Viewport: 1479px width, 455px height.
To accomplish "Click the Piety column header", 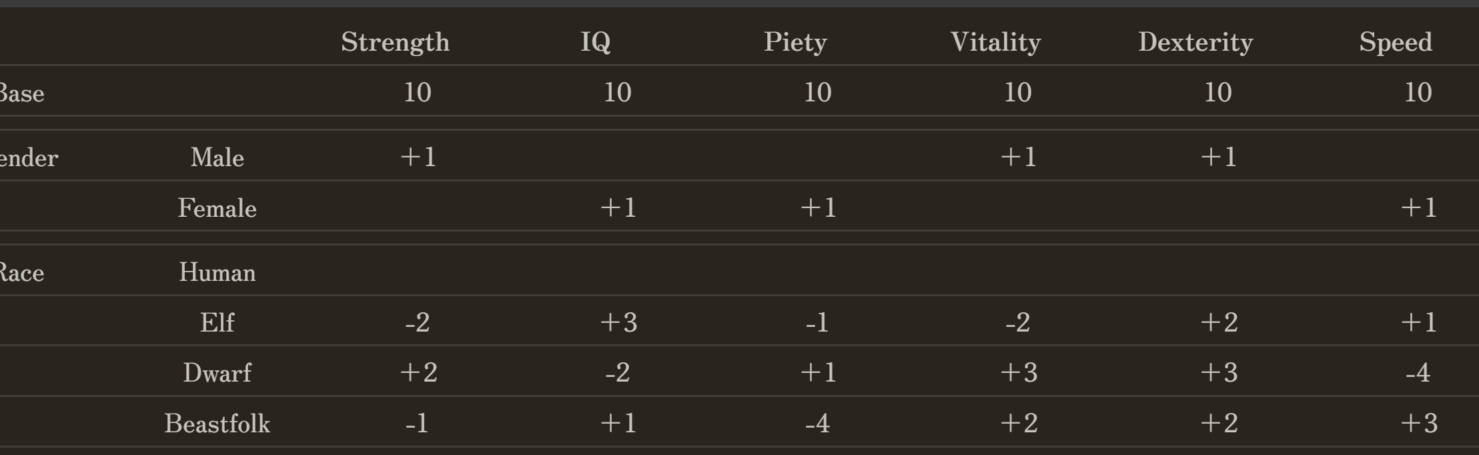I will click(795, 43).
